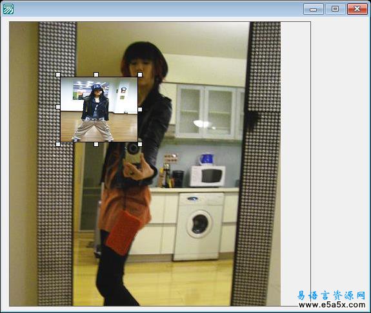Viewport: 371px width, 313px height.
Task: Click the top-center selection handle
Action: click(x=96, y=75)
